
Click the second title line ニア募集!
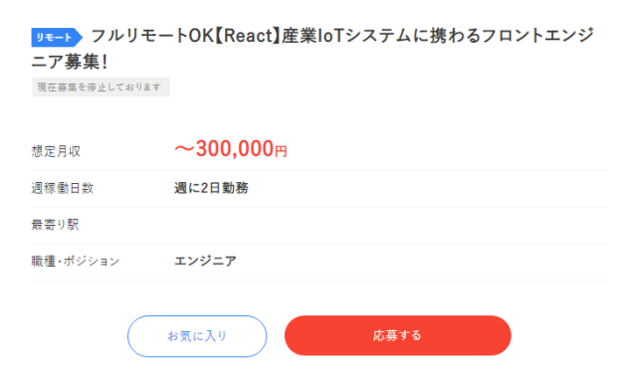[70, 62]
